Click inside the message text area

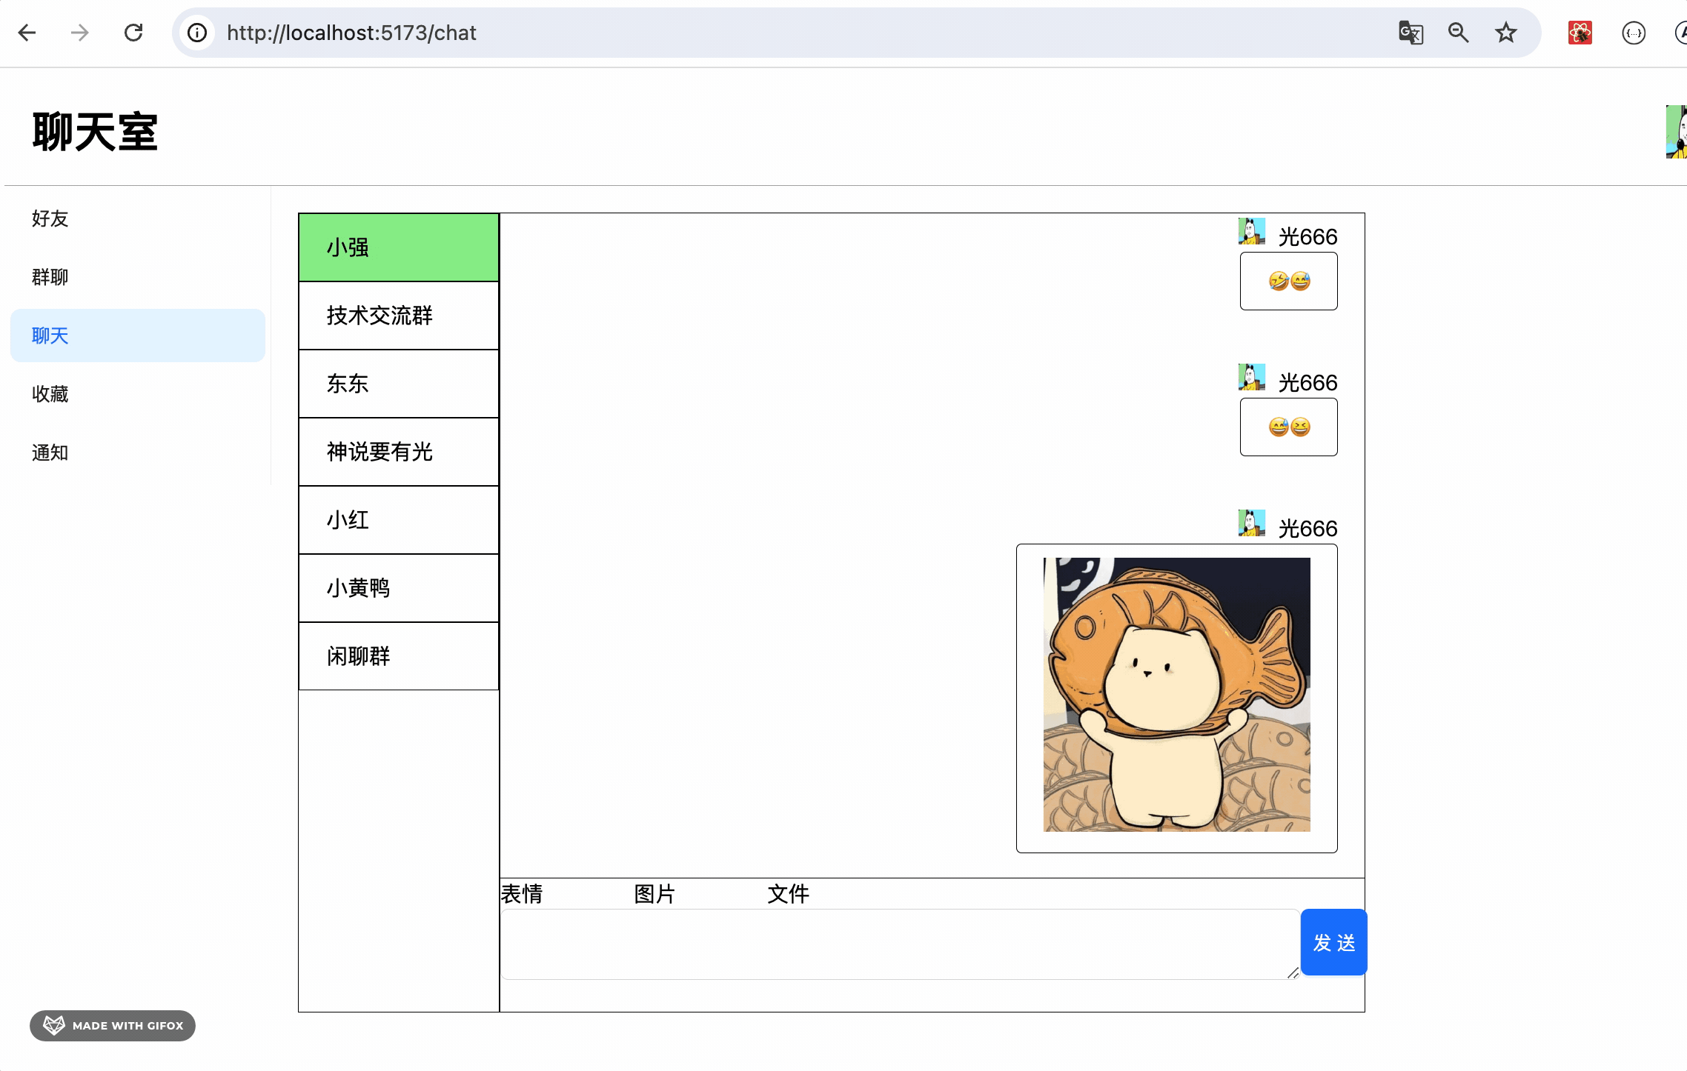pyautogui.click(x=898, y=944)
